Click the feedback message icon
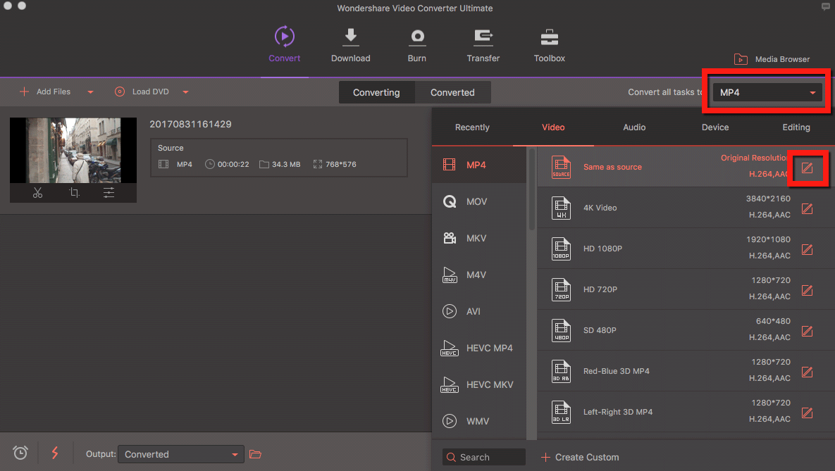Viewport: 835px width, 471px height. pos(826,7)
